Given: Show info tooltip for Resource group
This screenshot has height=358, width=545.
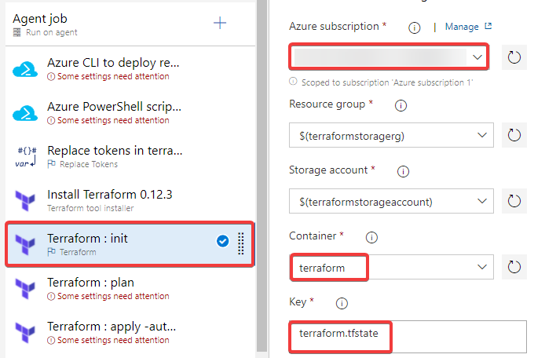Looking at the screenshot, I should click(x=401, y=105).
